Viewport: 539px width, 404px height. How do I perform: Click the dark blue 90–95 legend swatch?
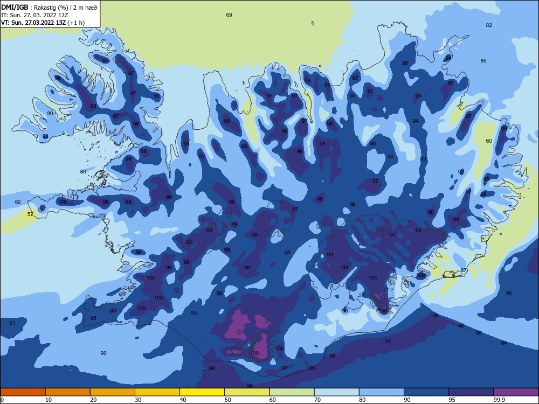click(426, 392)
